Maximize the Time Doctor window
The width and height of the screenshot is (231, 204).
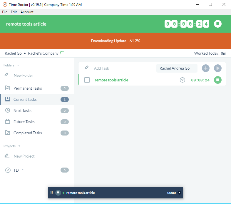210,5
